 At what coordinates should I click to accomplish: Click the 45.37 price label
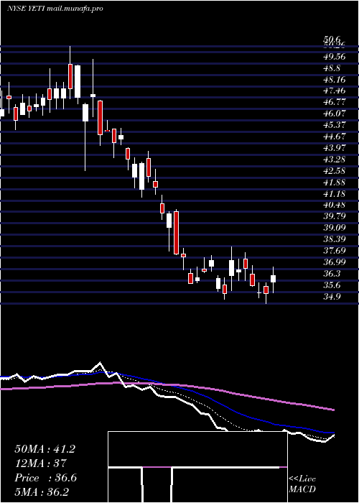pyautogui.click(x=335, y=125)
